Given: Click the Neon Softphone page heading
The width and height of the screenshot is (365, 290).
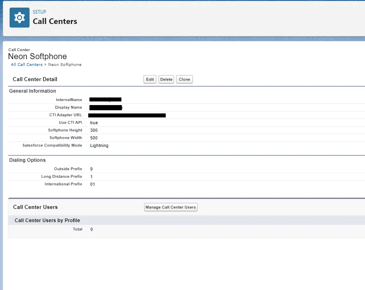Looking at the screenshot, I should [38, 56].
